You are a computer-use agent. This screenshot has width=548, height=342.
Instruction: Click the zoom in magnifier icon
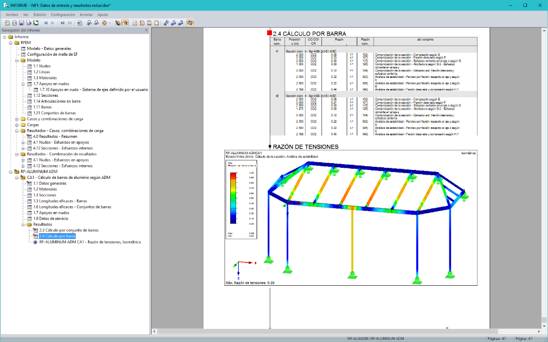[89, 23]
